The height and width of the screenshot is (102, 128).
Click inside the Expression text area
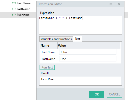click(80, 25)
